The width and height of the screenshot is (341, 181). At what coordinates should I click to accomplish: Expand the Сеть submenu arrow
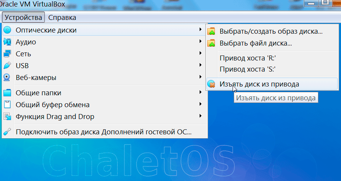coord(200,54)
